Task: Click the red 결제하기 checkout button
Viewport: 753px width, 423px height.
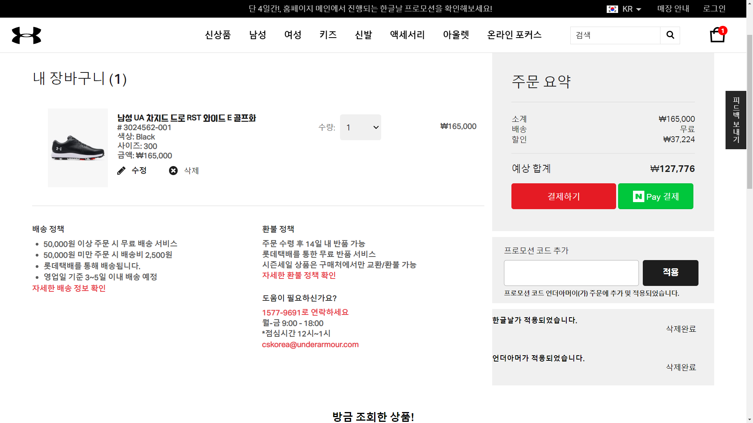Action: 564,196
